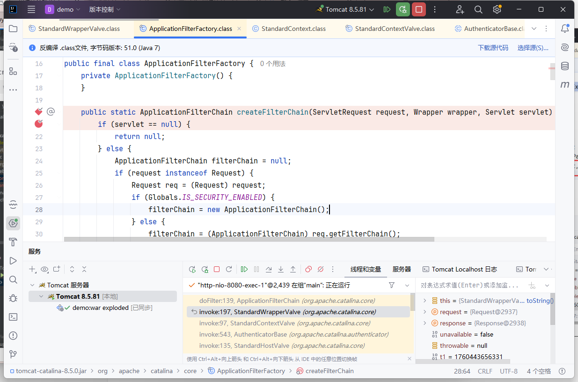The height and width of the screenshot is (382, 578).
Task: Expand the request variable node
Action: [425, 312]
